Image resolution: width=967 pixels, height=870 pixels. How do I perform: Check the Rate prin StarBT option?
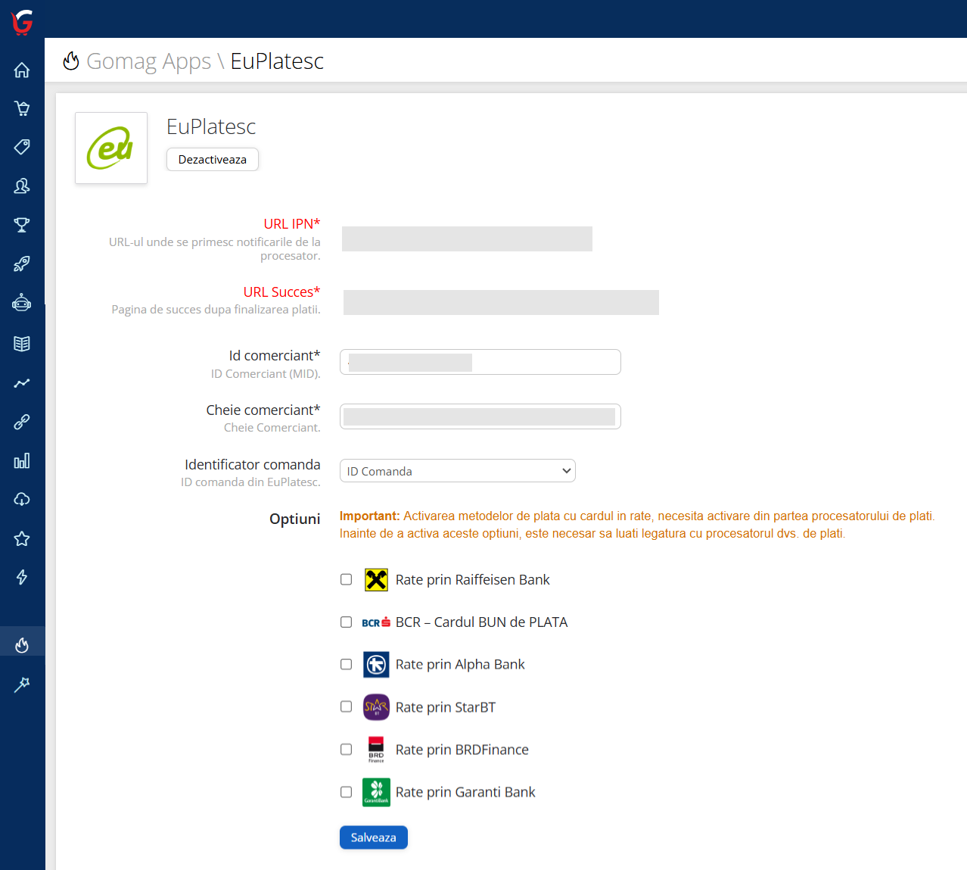coord(347,706)
